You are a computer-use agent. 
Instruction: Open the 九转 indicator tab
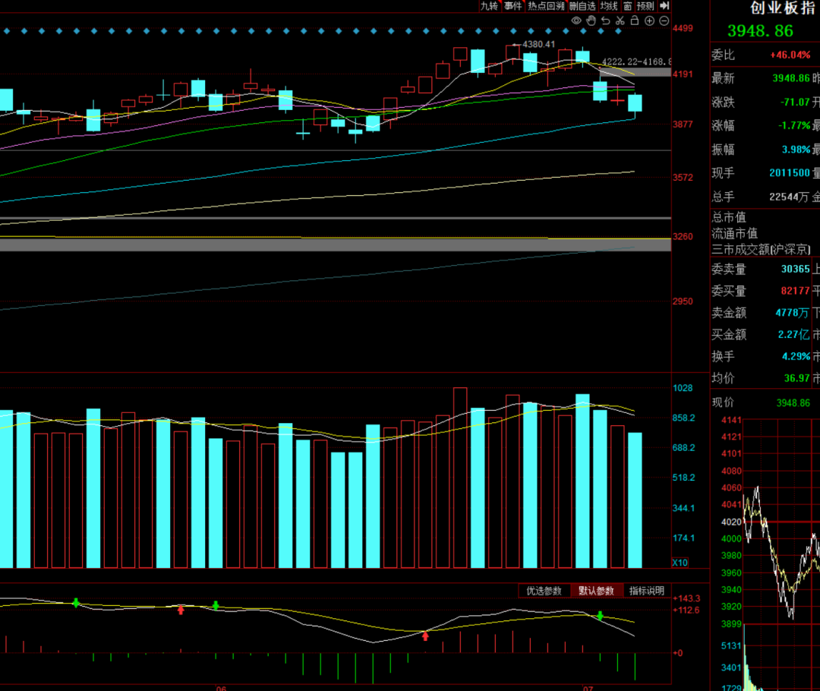(x=490, y=6)
